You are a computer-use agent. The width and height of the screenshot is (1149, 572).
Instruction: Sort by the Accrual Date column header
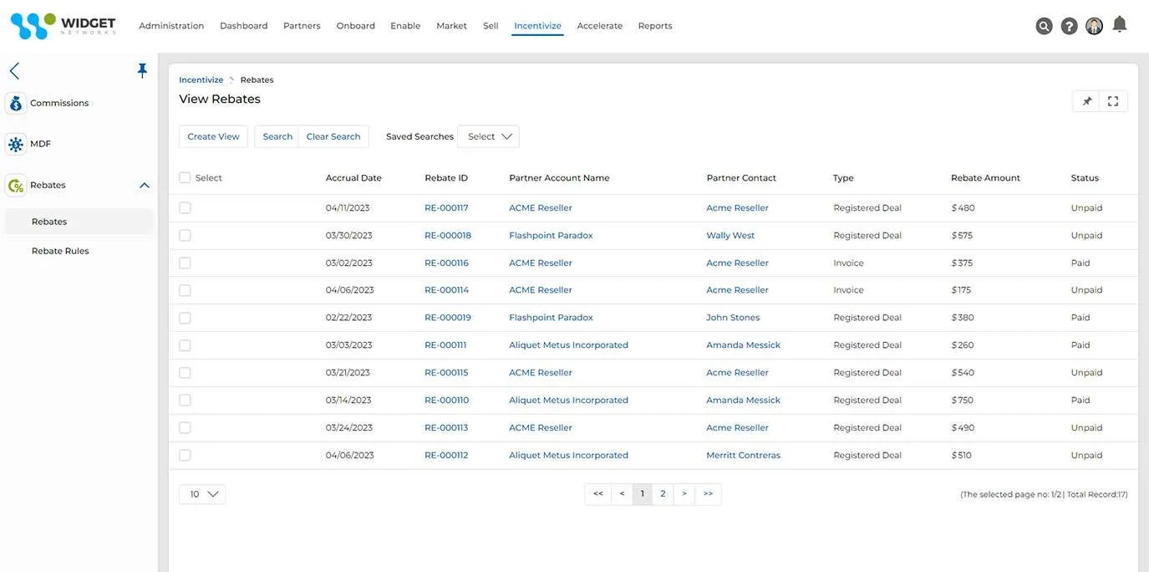(x=353, y=178)
